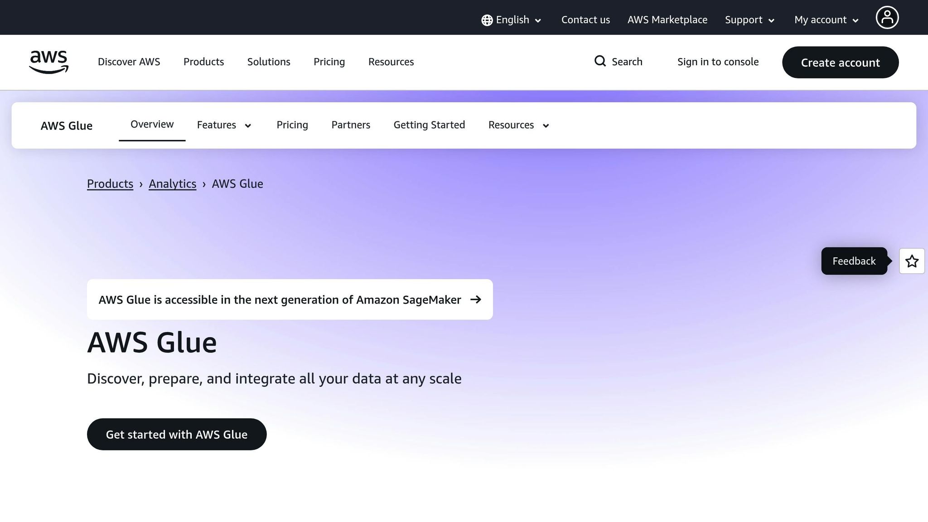This screenshot has width=928, height=522.
Task: Open Solutions in main navigation
Action: coord(268,62)
